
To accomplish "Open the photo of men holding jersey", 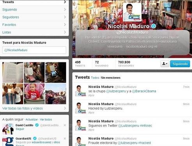I will pyautogui.click(x=13, y=94).
